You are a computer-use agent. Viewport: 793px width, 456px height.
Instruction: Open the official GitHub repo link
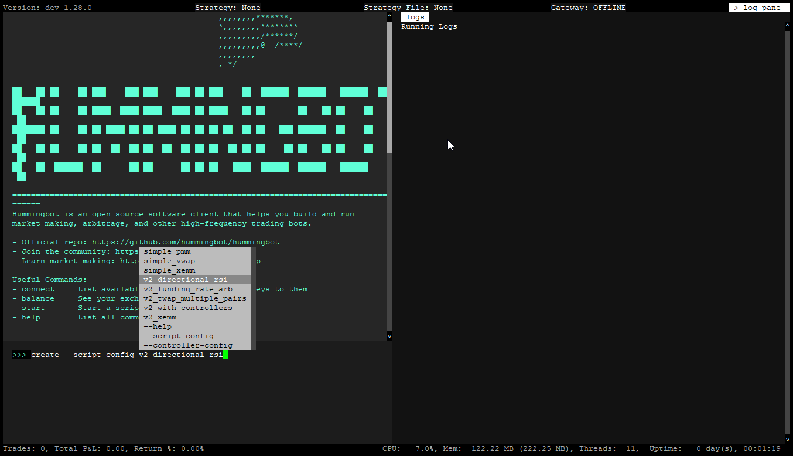click(x=185, y=242)
